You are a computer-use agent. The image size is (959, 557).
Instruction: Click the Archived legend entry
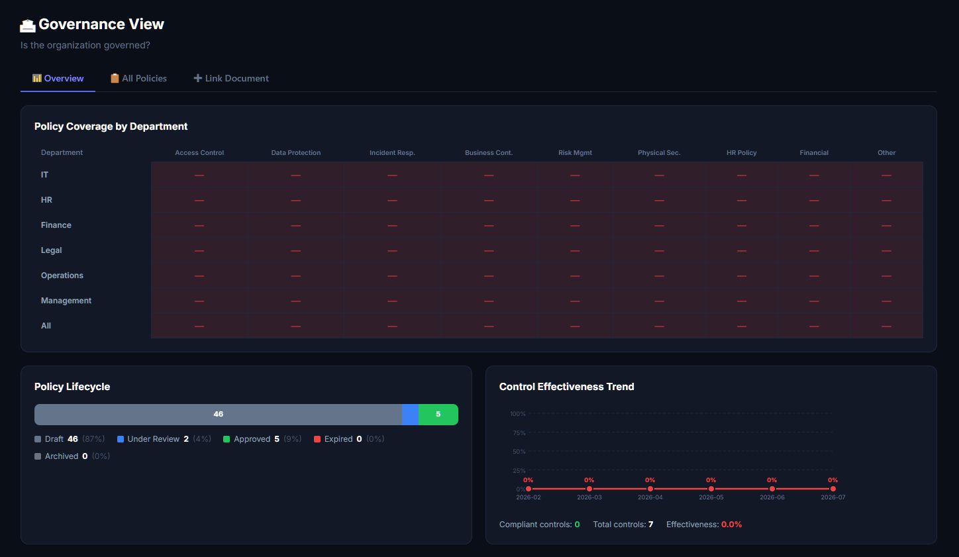(x=72, y=456)
